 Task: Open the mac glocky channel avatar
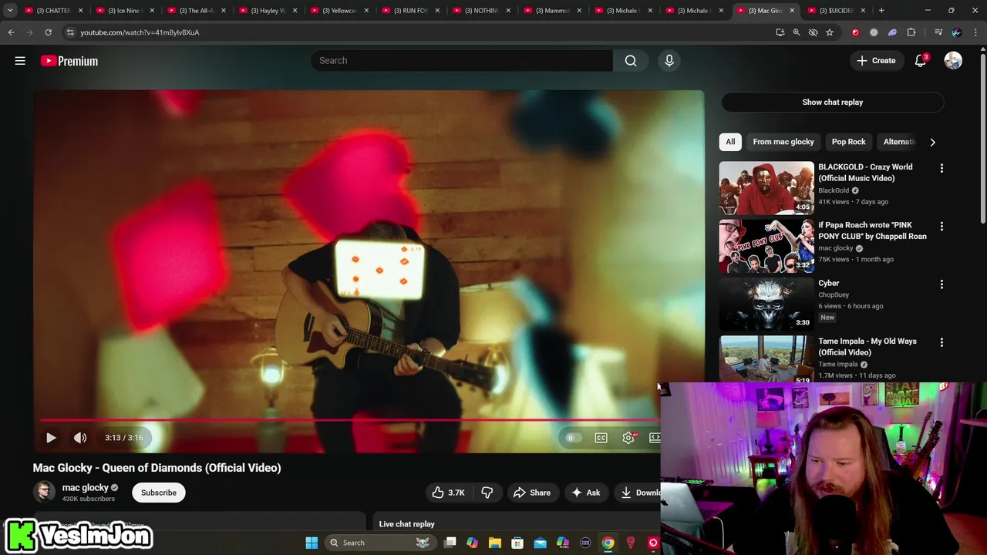[44, 492]
